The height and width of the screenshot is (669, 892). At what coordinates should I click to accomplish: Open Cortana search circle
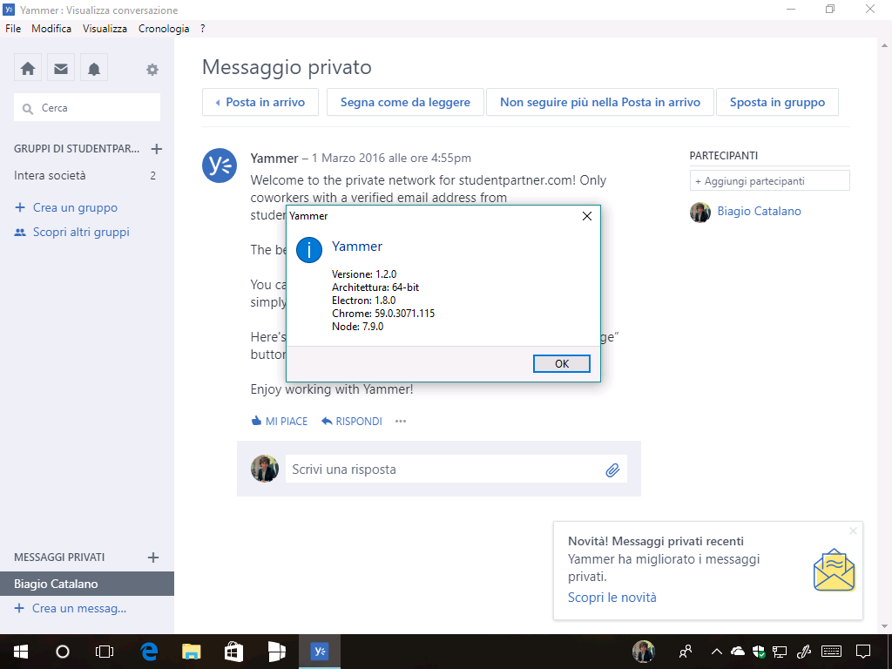point(63,652)
